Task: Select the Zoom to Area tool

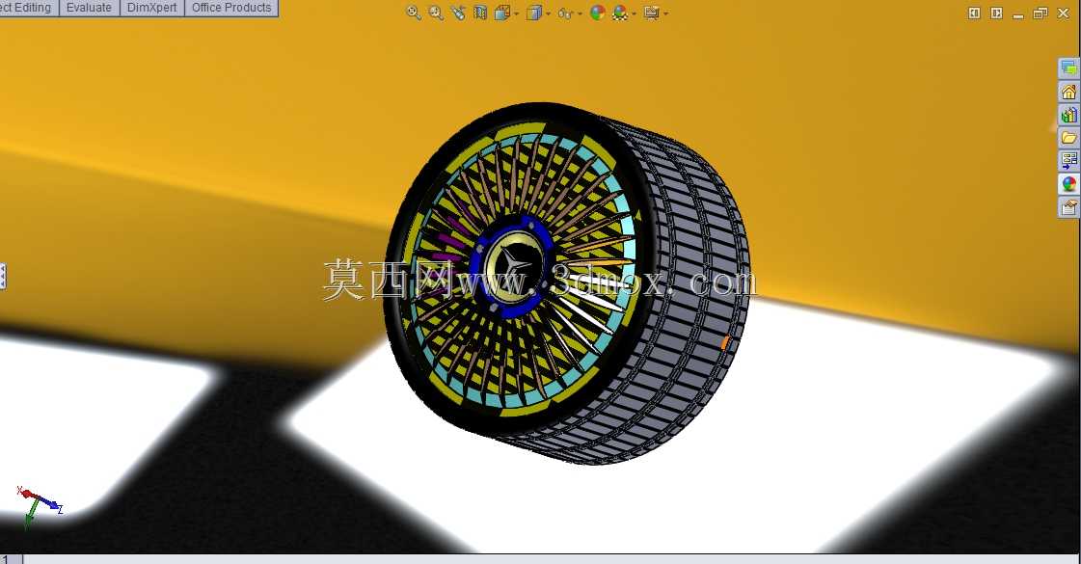Action: click(436, 13)
